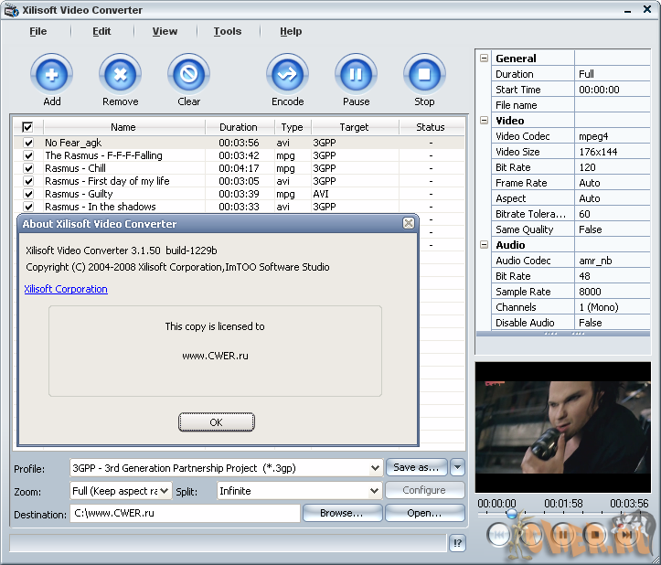
Task: Expand the Split dropdown
Action: point(374,491)
